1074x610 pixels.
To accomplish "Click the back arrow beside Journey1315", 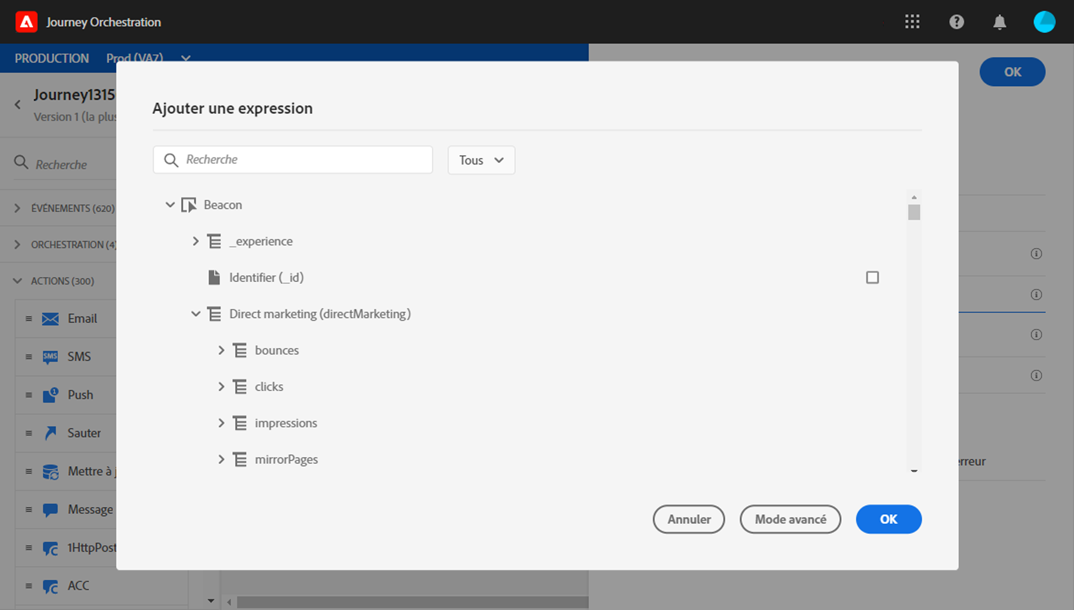I will point(18,105).
